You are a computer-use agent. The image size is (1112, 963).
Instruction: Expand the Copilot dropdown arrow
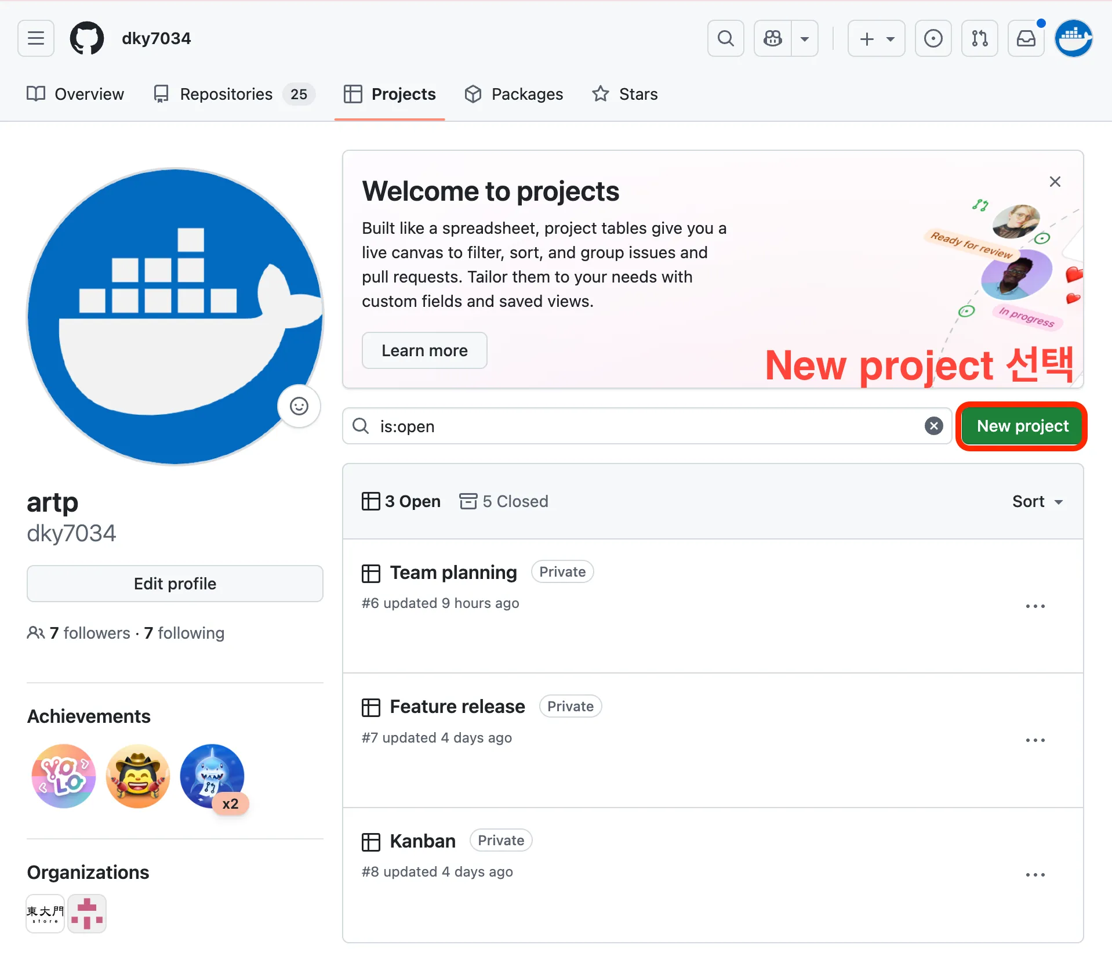(805, 38)
